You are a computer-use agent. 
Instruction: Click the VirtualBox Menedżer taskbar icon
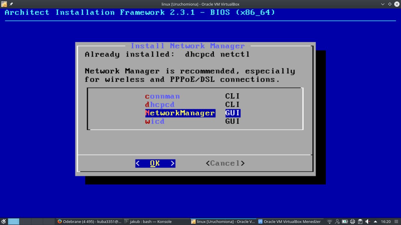(260, 221)
